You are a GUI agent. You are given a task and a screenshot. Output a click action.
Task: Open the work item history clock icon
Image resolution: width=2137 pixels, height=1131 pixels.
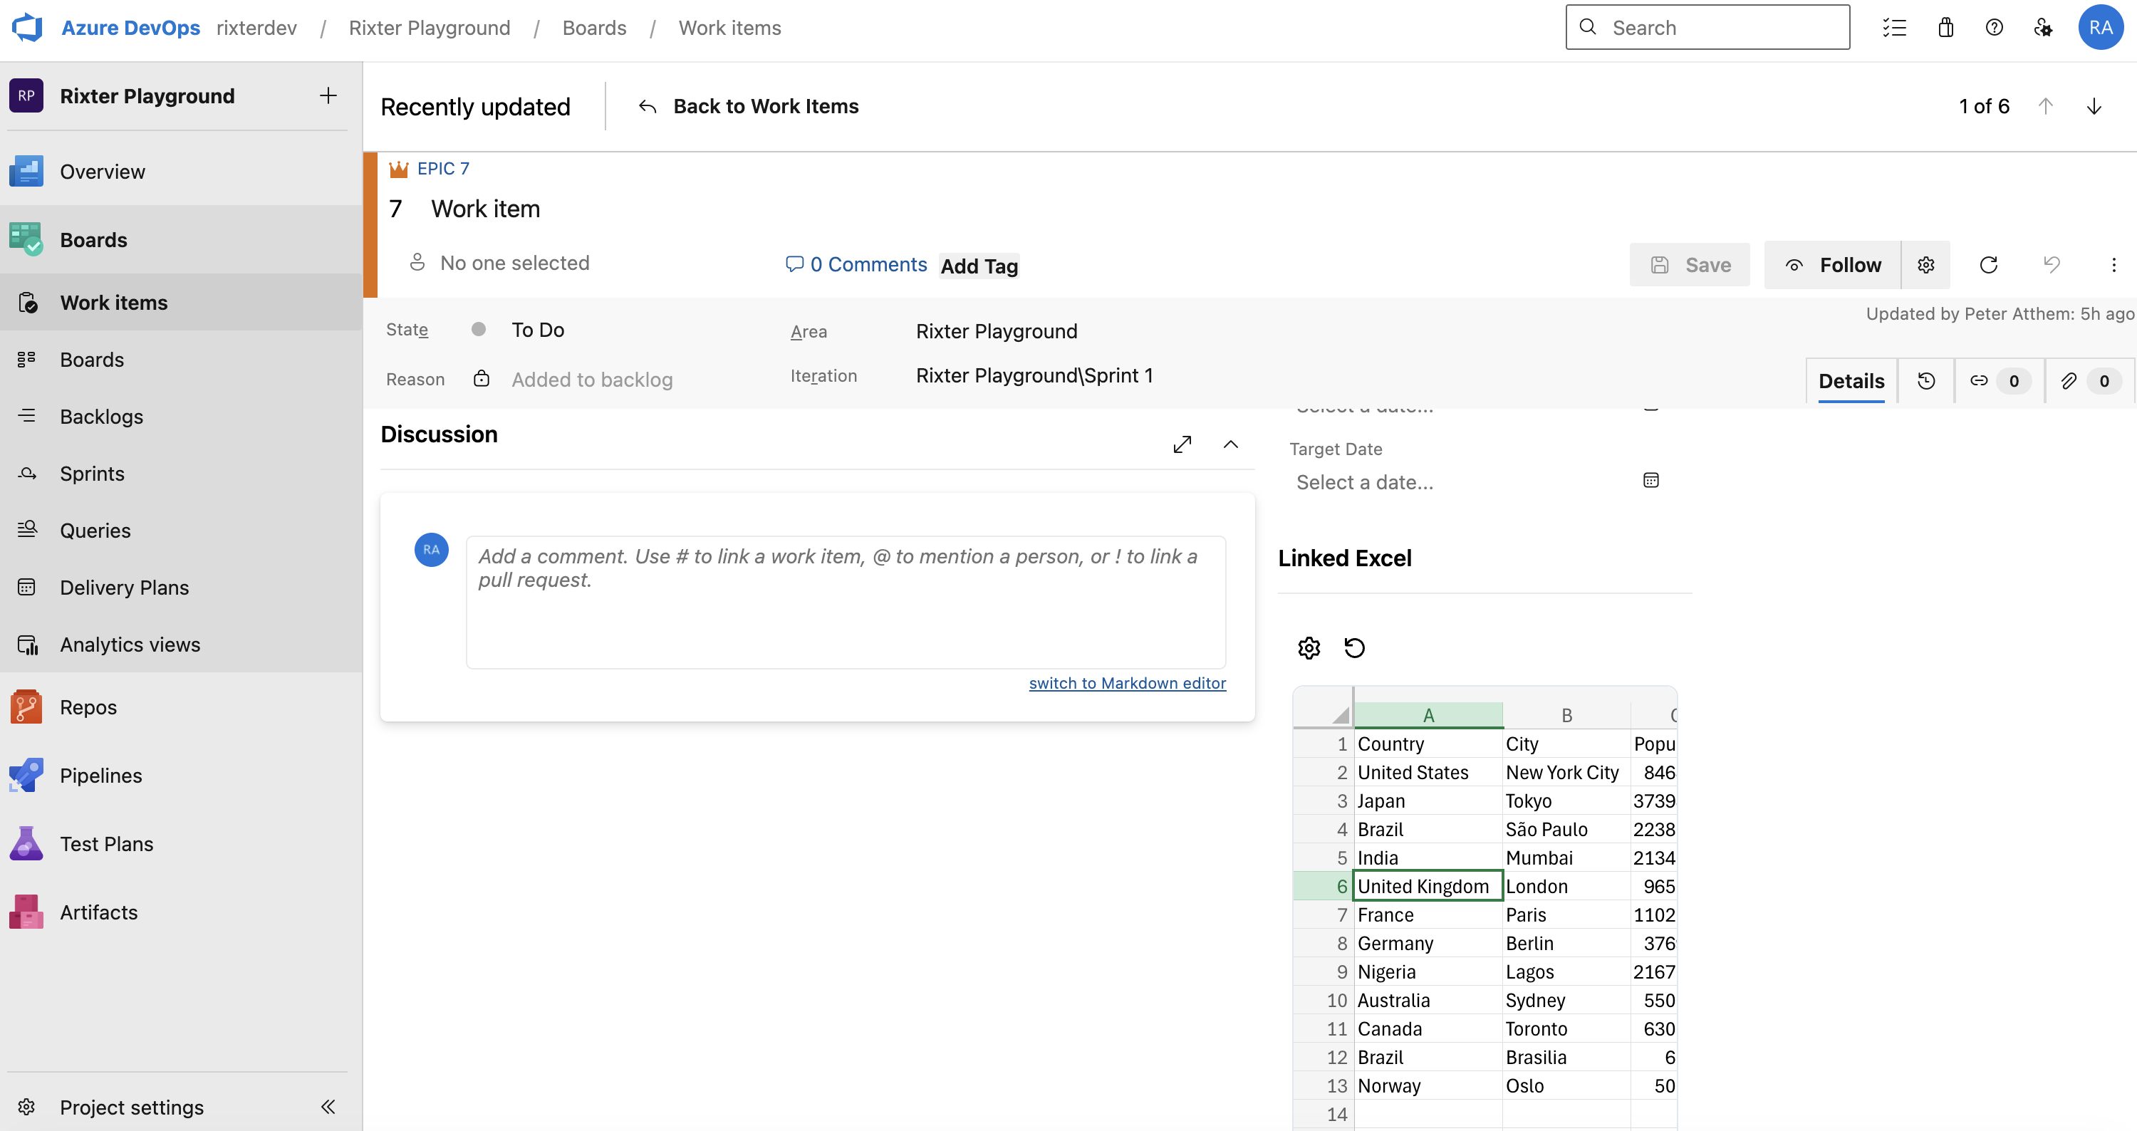pyautogui.click(x=1926, y=382)
